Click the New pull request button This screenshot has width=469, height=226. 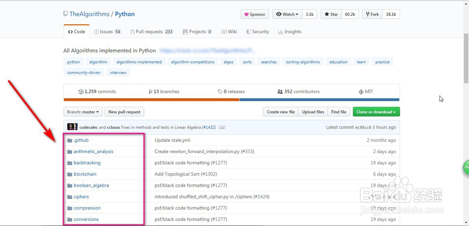coord(124,112)
